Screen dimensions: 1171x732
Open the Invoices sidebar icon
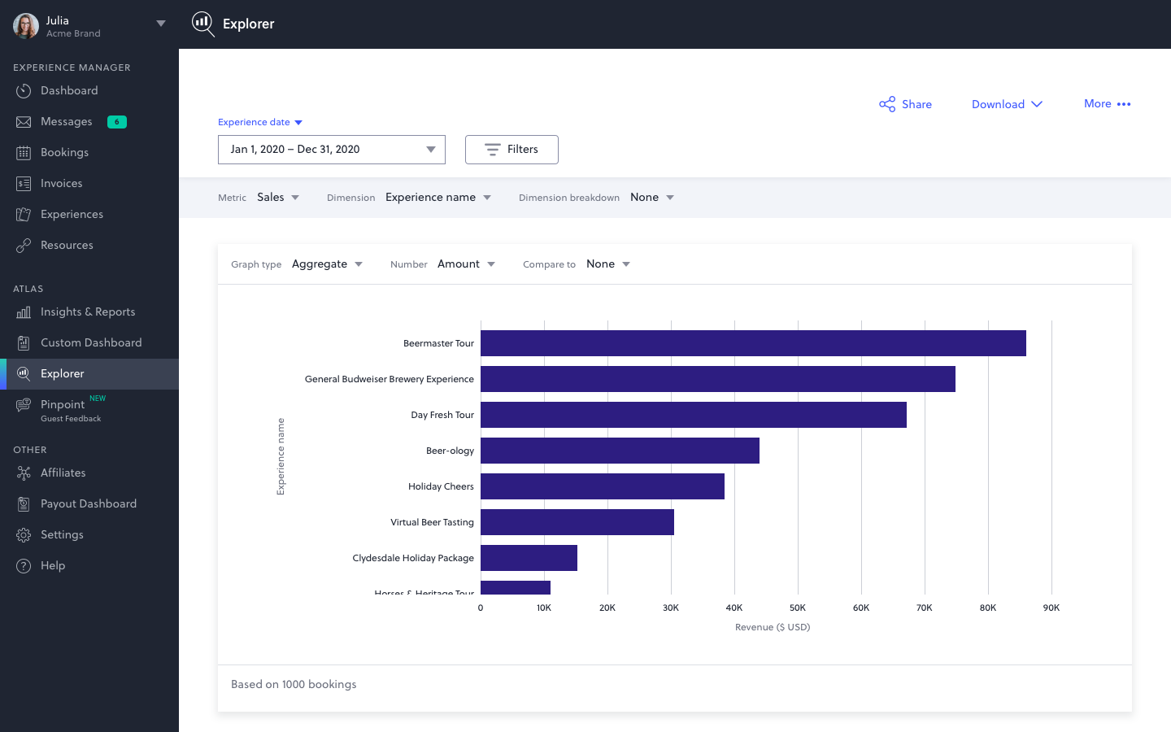22,183
